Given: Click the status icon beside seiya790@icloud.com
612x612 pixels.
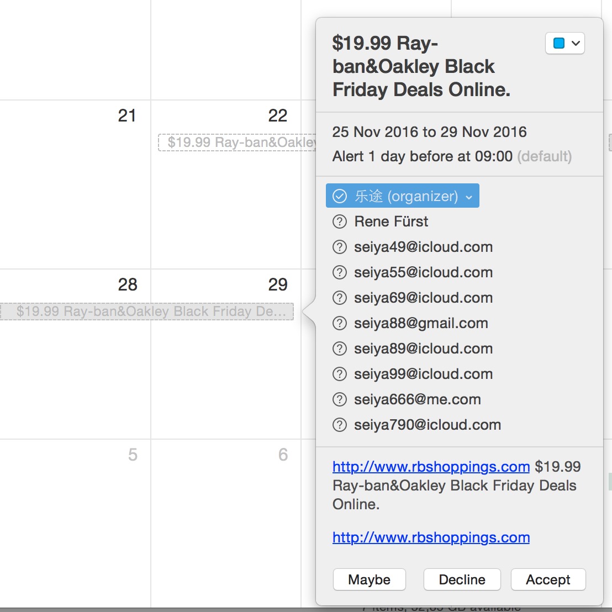Looking at the screenshot, I should pyautogui.click(x=339, y=425).
